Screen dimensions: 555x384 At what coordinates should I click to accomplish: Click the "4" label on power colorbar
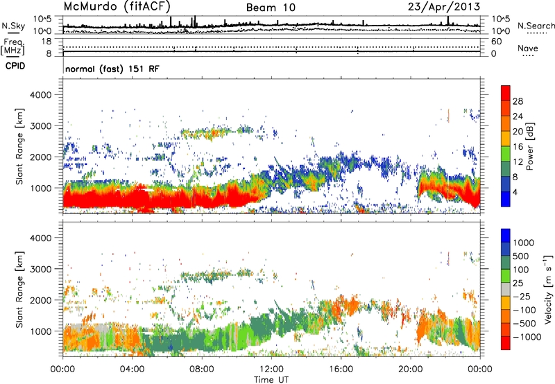click(x=515, y=192)
